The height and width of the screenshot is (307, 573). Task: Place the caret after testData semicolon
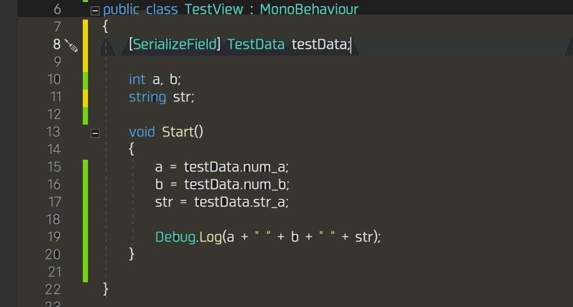click(351, 44)
